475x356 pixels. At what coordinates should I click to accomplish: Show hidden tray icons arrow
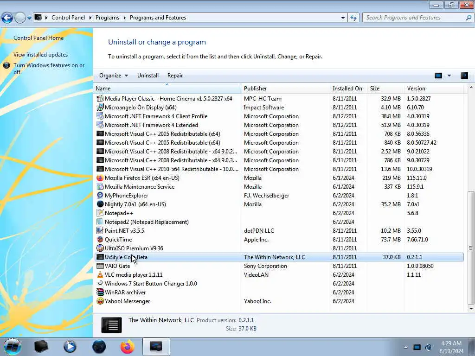coord(405,348)
